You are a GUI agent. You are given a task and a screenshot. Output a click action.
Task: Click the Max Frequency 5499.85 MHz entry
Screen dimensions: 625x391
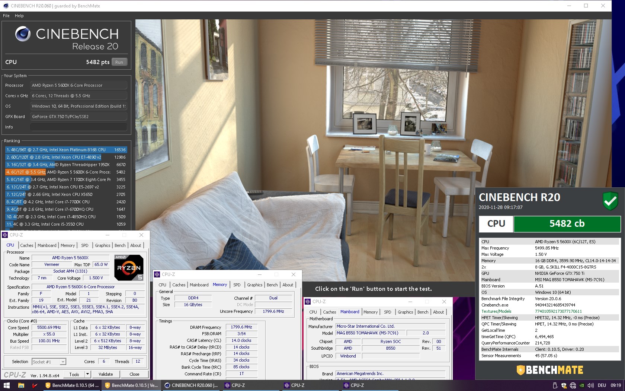[550, 248]
